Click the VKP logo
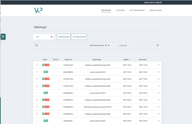Image resolution: width=192 pixels, height=124 pixels. [x=38, y=10]
